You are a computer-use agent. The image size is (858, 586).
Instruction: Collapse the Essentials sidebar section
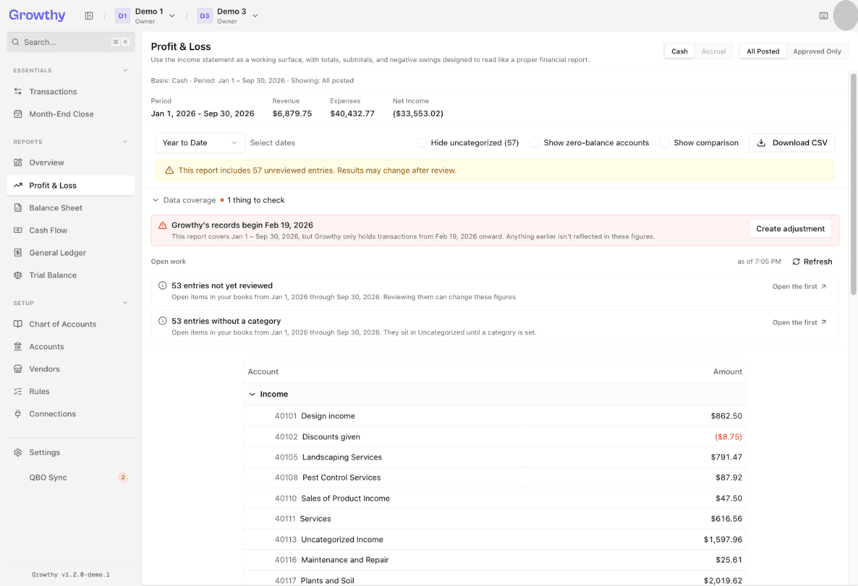point(71,70)
